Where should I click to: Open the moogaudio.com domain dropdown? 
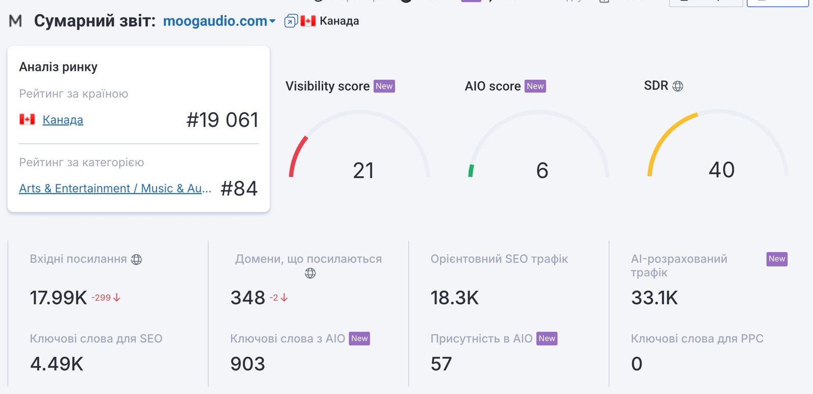point(219,21)
